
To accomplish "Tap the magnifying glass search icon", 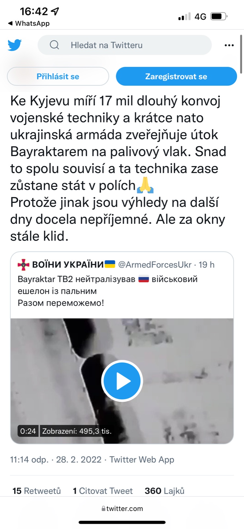I will pyautogui.click(x=54, y=45).
